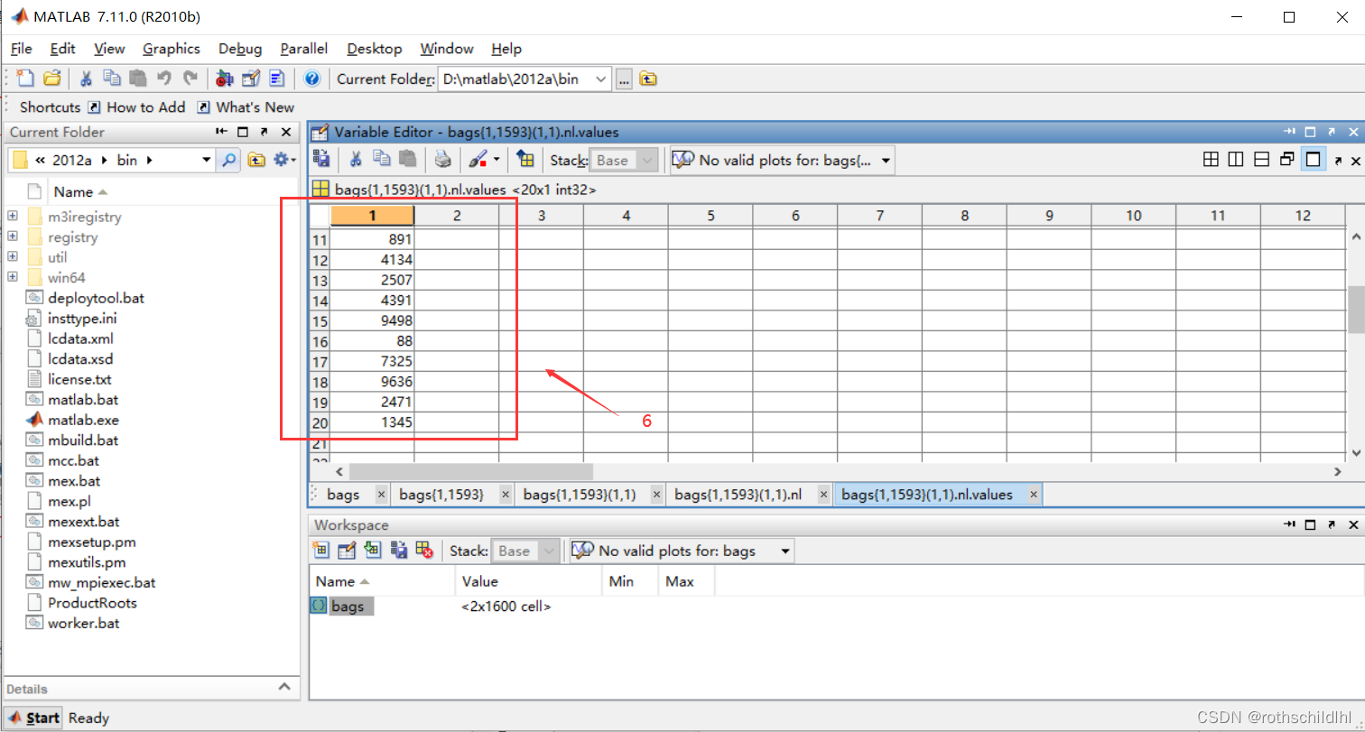
Task: Open the Debug menu
Action: tap(240, 49)
